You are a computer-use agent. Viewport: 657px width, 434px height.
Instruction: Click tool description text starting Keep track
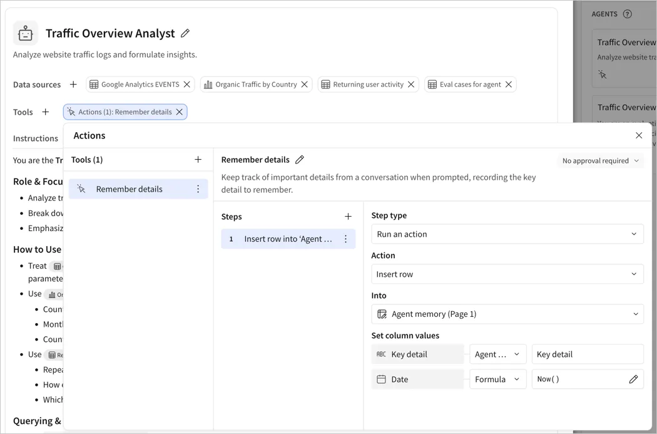(379, 183)
